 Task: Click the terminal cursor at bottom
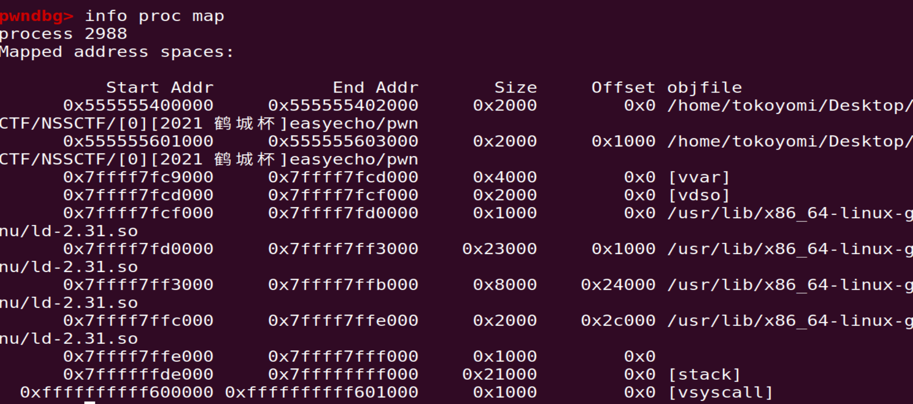pyautogui.click(x=90, y=402)
